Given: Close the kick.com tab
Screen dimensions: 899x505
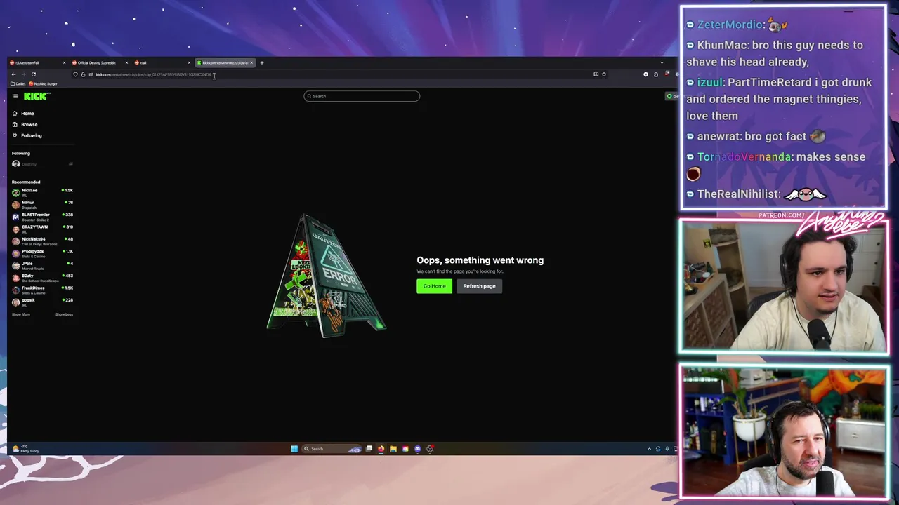Looking at the screenshot, I should (x=251, y=62).
